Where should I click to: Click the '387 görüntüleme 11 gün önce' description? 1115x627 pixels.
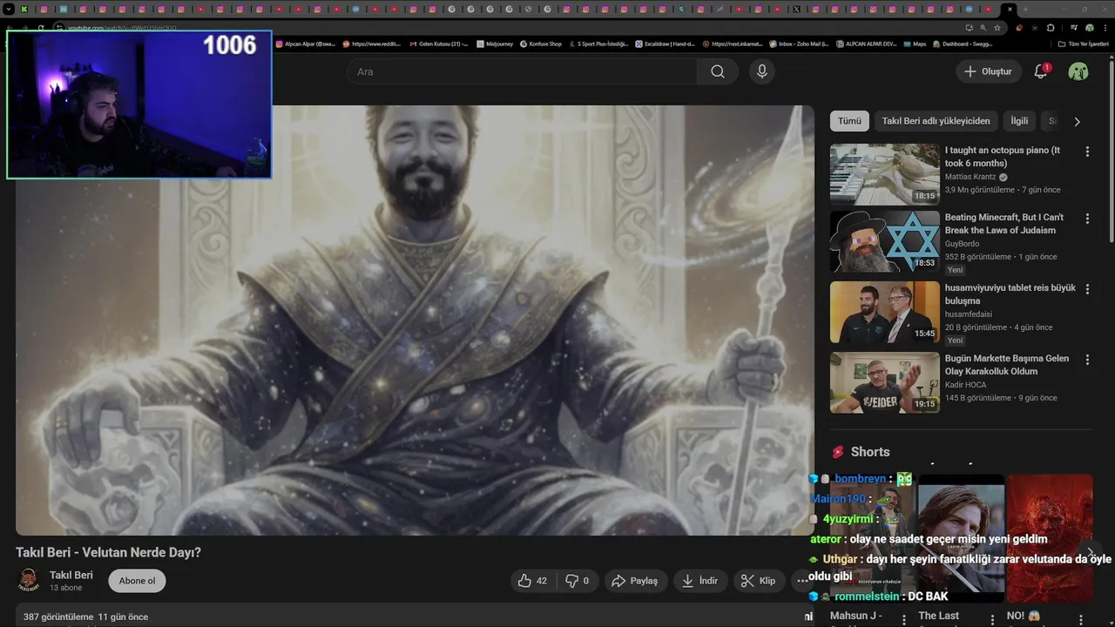coord(86,617)
